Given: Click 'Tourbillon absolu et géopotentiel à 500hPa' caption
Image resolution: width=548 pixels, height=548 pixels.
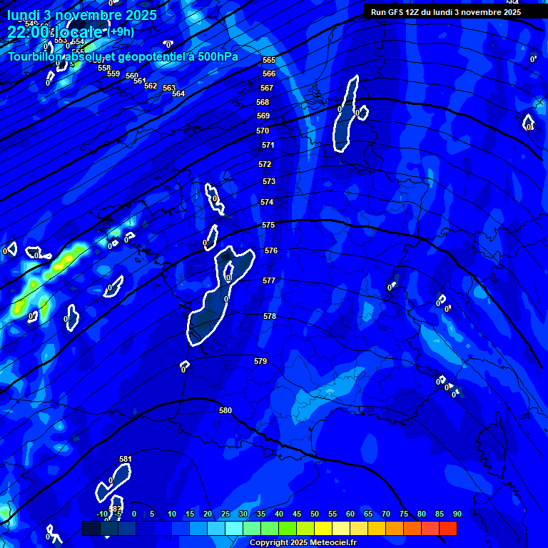Looking at the screenshot, I should point(123,56).
